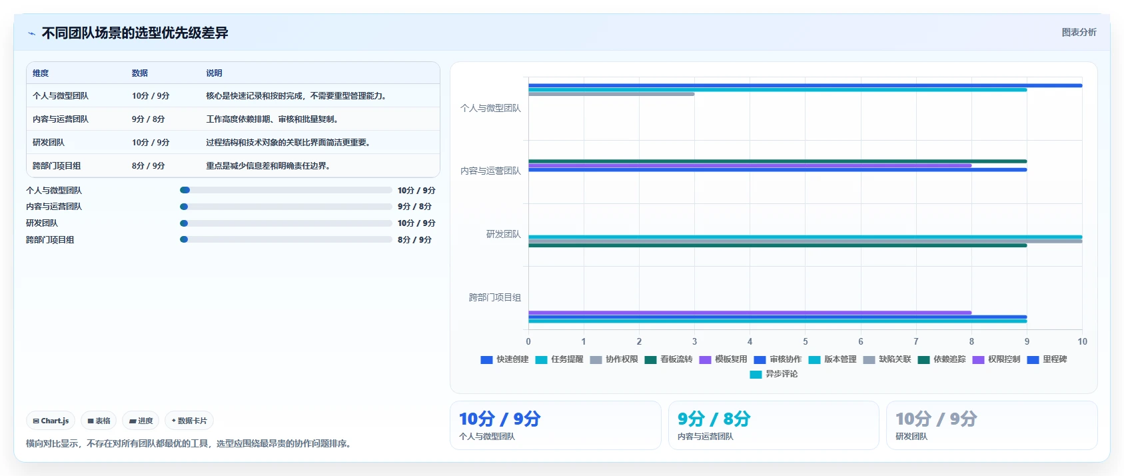Select the 数据卡片 tag
Screen dimensions: 1124x476
(189, 421)
